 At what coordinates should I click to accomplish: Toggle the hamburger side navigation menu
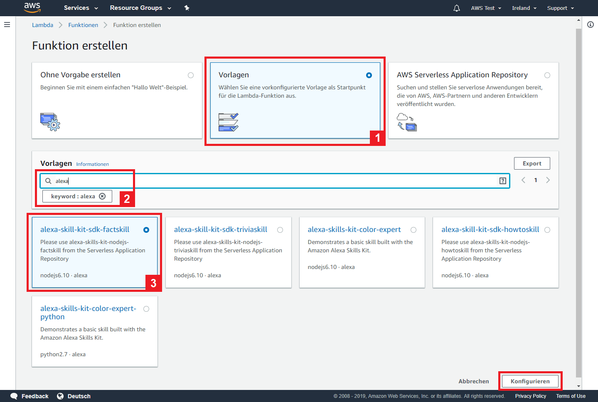tap(7, 25)
